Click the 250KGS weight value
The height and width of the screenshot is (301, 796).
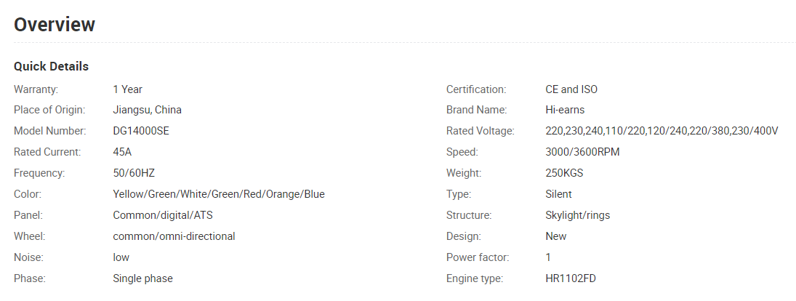pos(565,173)
